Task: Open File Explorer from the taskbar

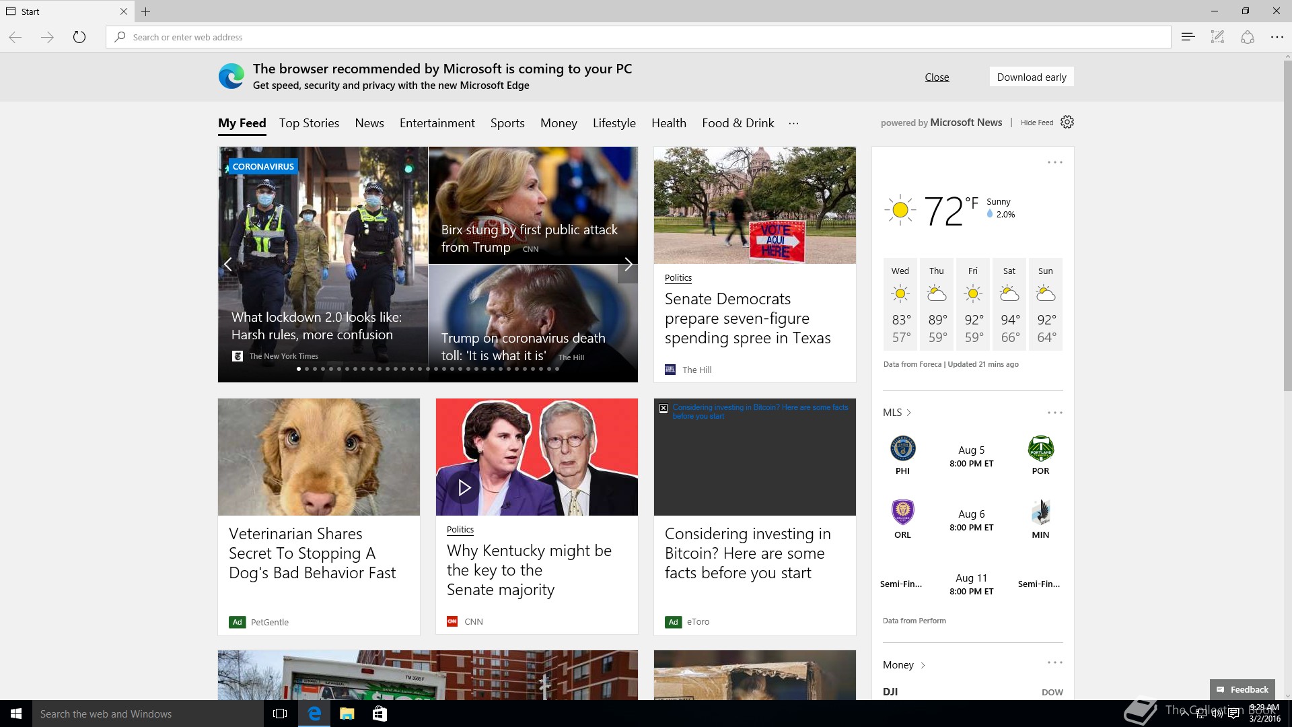Action: pos(347,714)
